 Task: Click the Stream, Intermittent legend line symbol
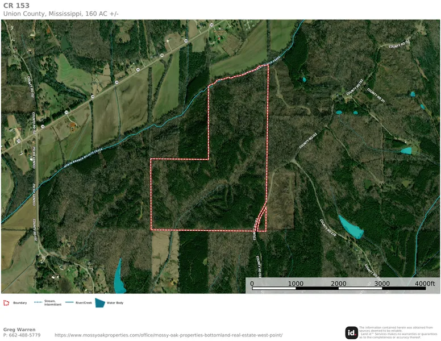tap(38, 303)
